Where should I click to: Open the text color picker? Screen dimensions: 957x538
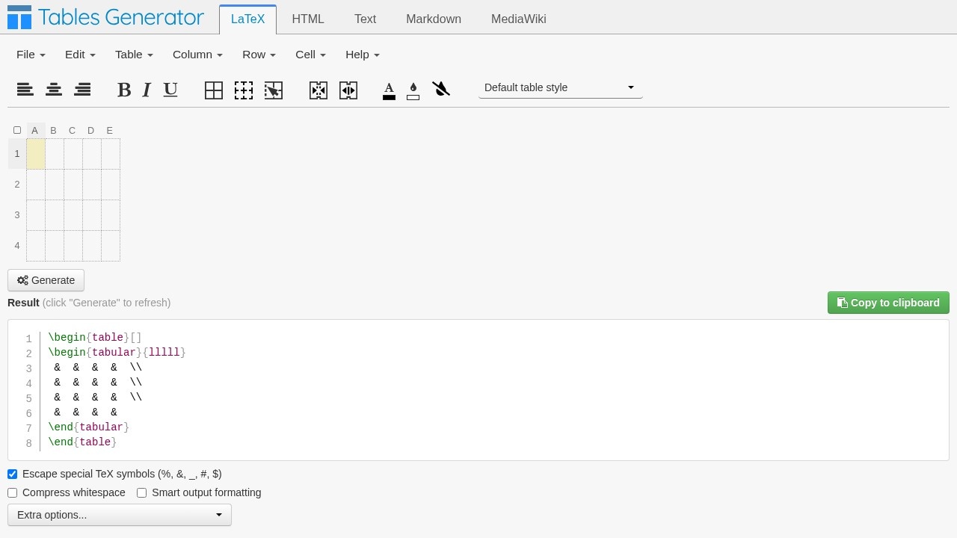click(389, 90)
